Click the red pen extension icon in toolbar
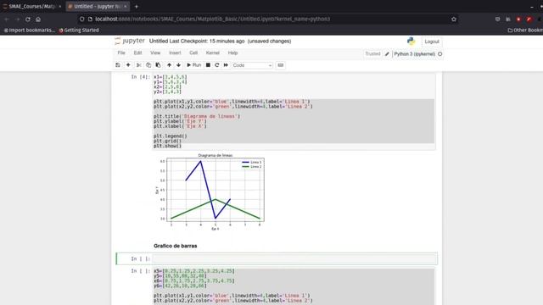 529,19
